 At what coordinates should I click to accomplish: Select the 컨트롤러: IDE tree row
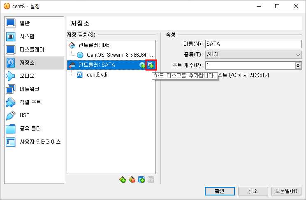pyautogui.click(x=111, y=45)
